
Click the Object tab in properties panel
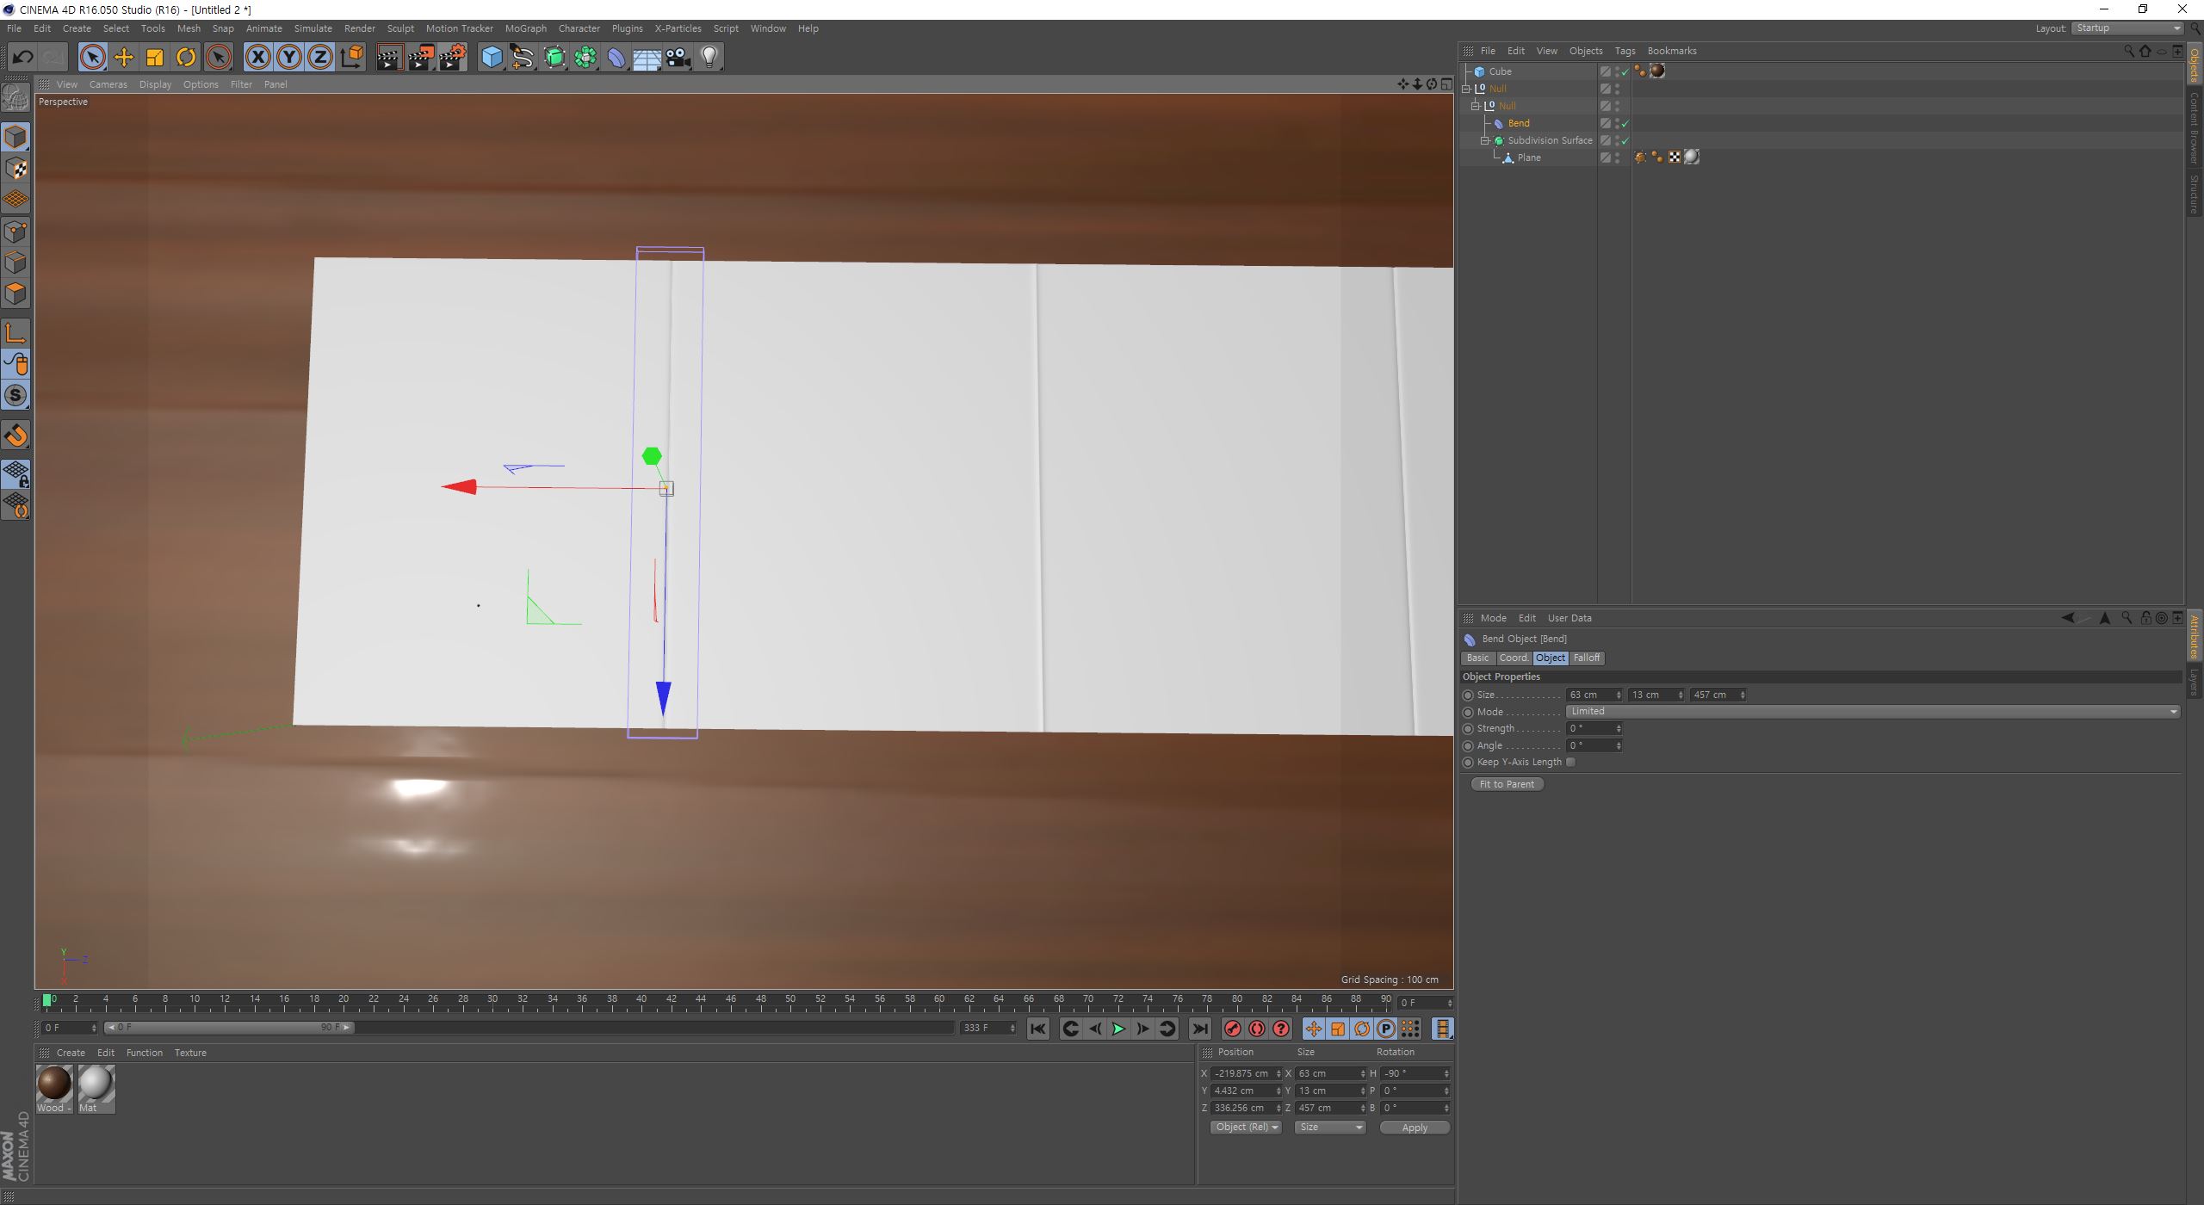[1551, 658]
